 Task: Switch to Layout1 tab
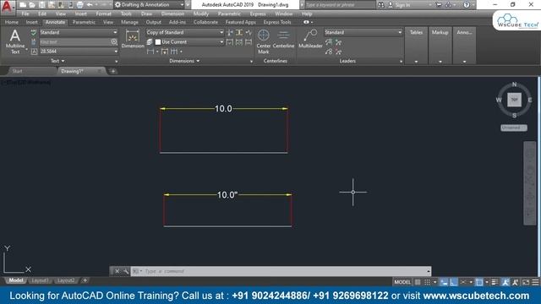coord(40,280)
